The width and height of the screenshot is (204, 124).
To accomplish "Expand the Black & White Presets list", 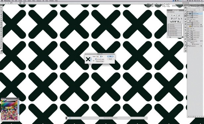I will pyautogui.click(x=169, y=31).
